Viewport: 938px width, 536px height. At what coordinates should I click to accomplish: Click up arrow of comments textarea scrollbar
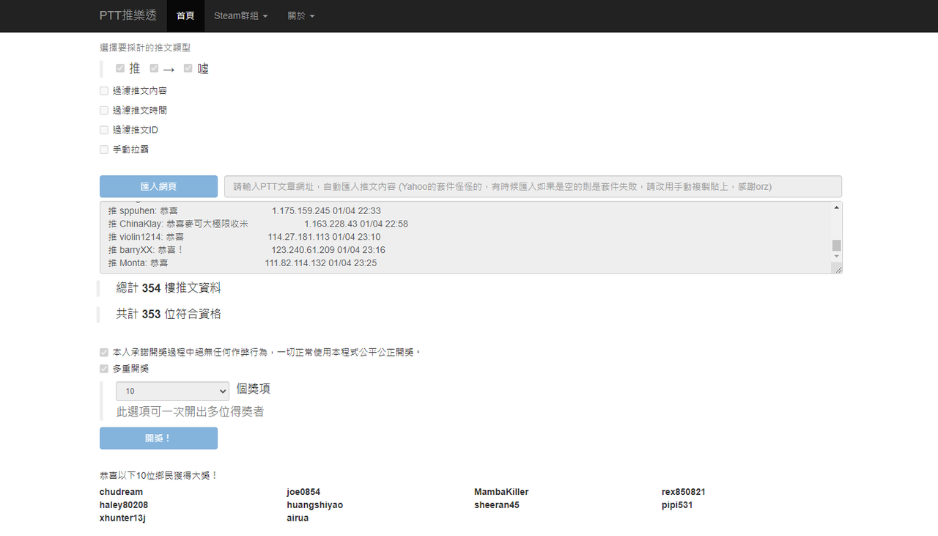(836, 208)
